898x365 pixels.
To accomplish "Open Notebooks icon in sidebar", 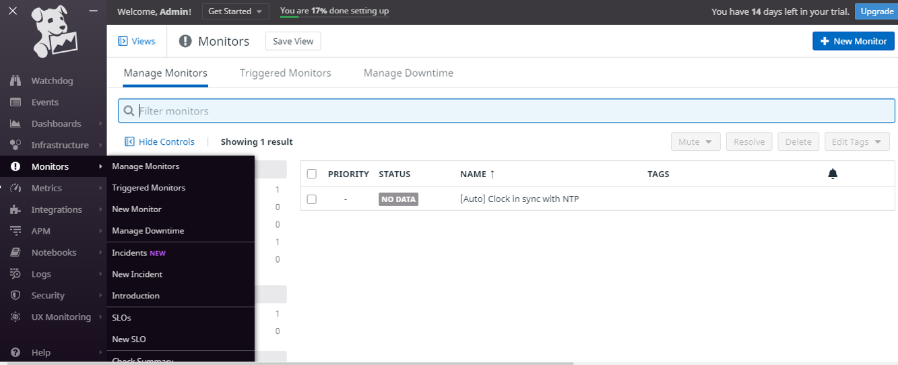I will coord(15,253).
